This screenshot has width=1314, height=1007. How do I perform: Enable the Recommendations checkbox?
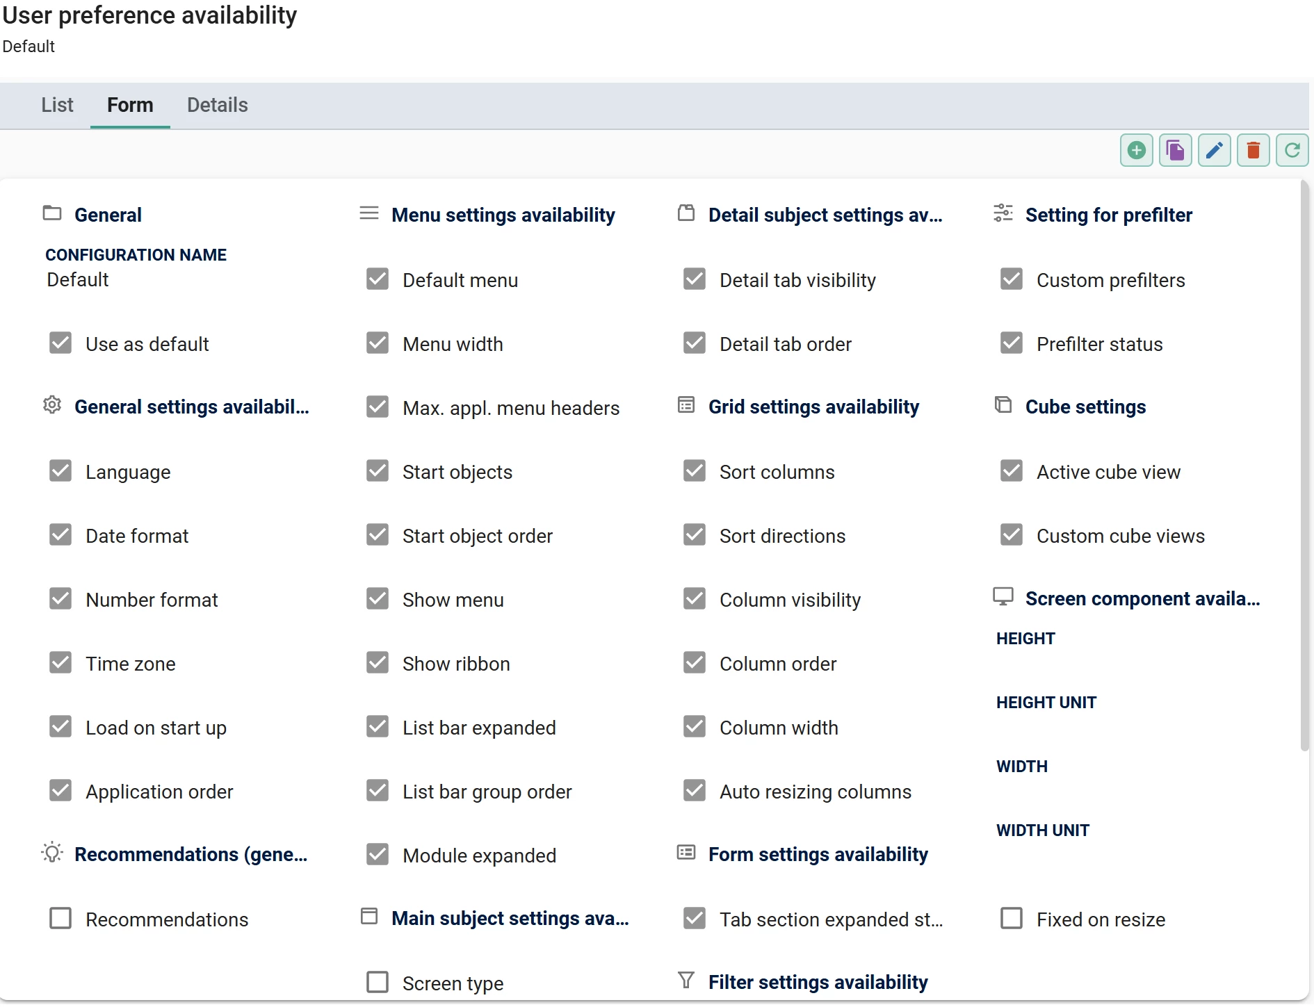click(60, 919)
